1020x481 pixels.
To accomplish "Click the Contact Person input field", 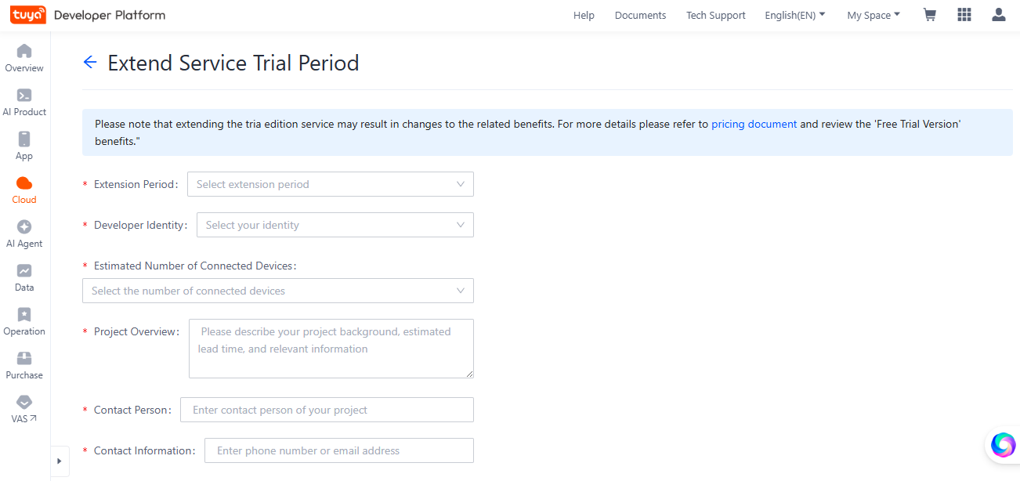I will point(327,410).
